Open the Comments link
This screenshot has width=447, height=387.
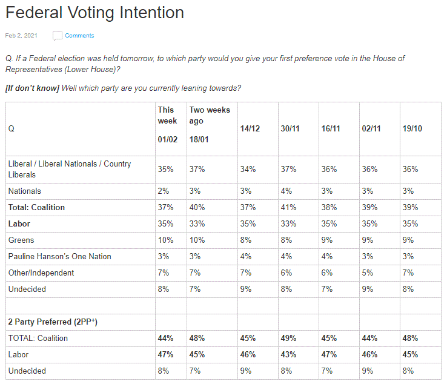coord(79,36)
